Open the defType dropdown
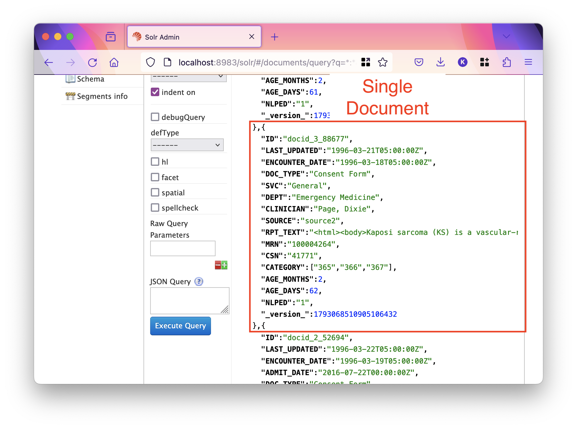 [187, 145]
